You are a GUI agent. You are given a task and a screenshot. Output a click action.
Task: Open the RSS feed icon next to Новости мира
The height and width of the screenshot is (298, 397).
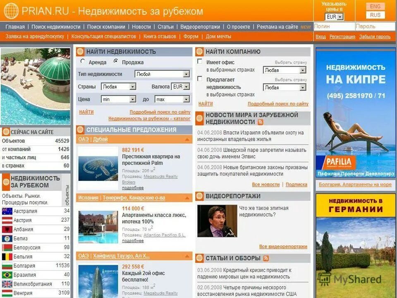tap(261, 122)
